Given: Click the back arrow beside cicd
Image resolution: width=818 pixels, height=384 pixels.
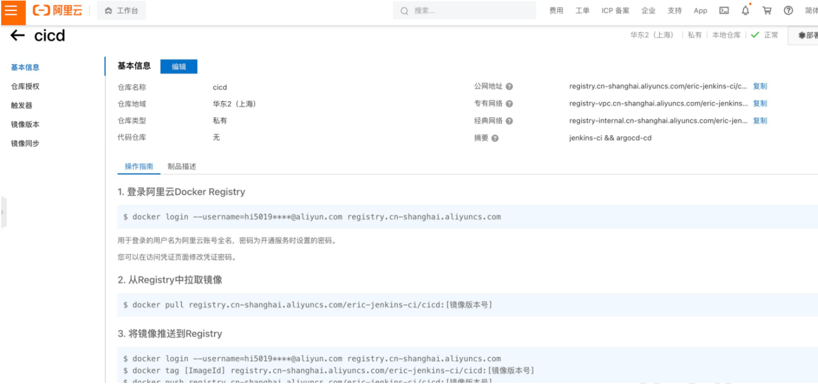Looking at the screenshot, I should 18,36.
